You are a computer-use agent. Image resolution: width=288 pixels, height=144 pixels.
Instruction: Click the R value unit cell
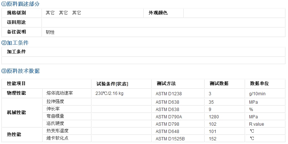265,124
